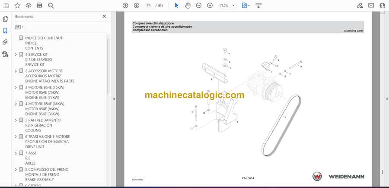Select the Bookmarks panel icon in sidebar
The image size is (389, 188).
(5, 31)
